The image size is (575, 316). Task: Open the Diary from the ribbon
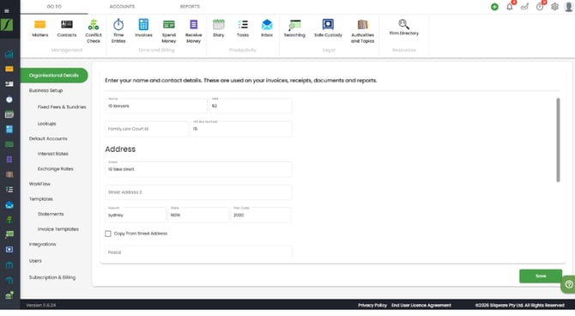pyautogui.click(x=219, y=28)
